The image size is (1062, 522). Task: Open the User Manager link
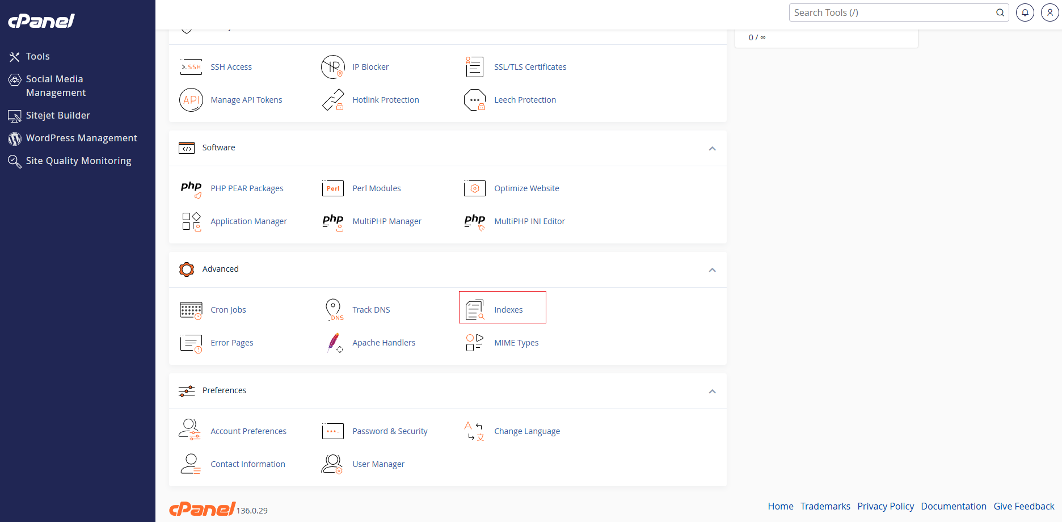tap(378, 464)
